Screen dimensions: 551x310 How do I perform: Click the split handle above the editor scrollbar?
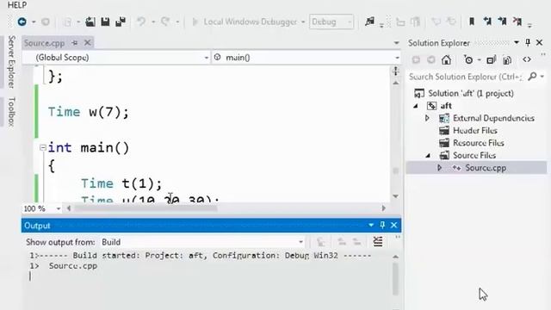coord(396,71)
